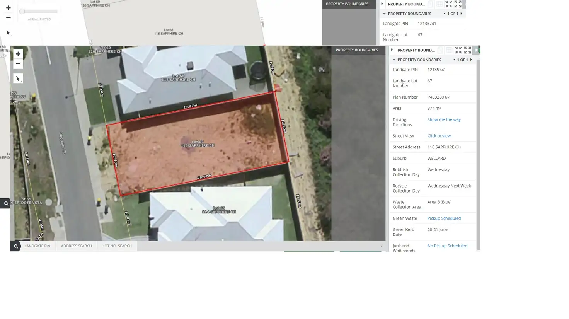569x319 pixels.
Task: Switch results panel to table view
Action: point(449,50)
